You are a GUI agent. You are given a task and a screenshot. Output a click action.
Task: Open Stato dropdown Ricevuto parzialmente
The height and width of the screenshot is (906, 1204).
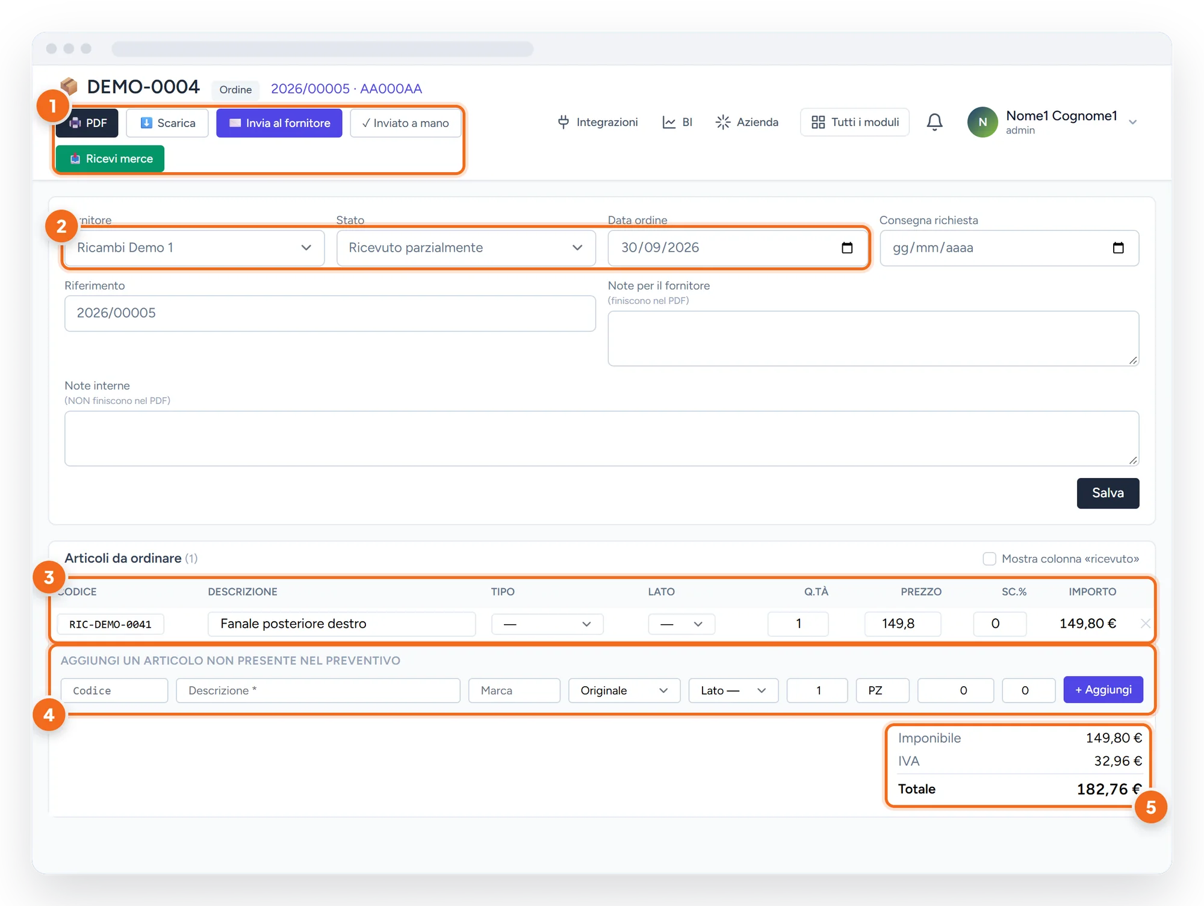coord(466,248)
